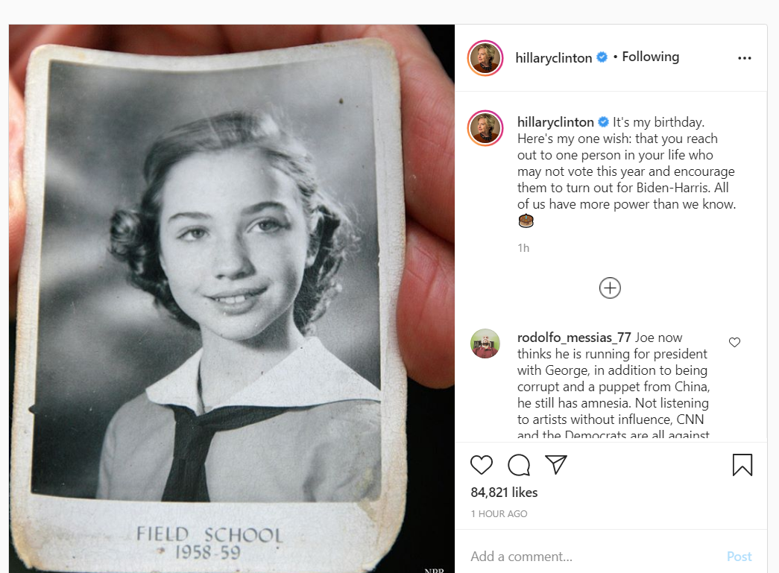View the list of 84,821 likes

504,492
